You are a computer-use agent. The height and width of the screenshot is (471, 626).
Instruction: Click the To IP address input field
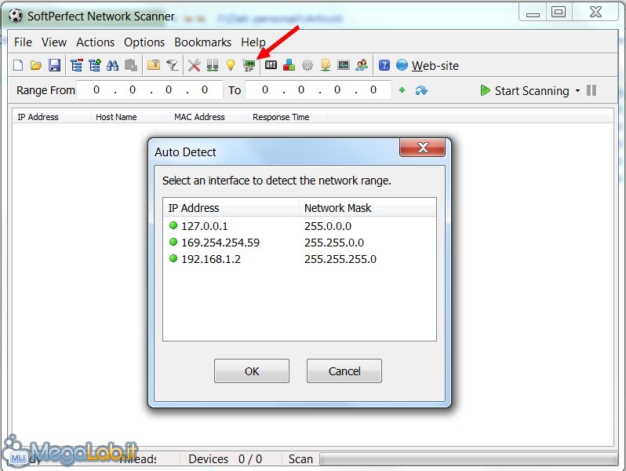pos(318,90)
